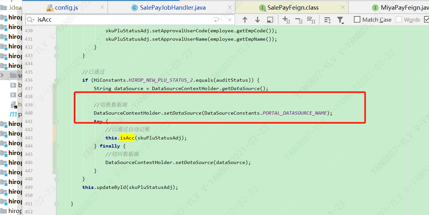Expand the b package under src
429x215 pixels.
(13, 85)
